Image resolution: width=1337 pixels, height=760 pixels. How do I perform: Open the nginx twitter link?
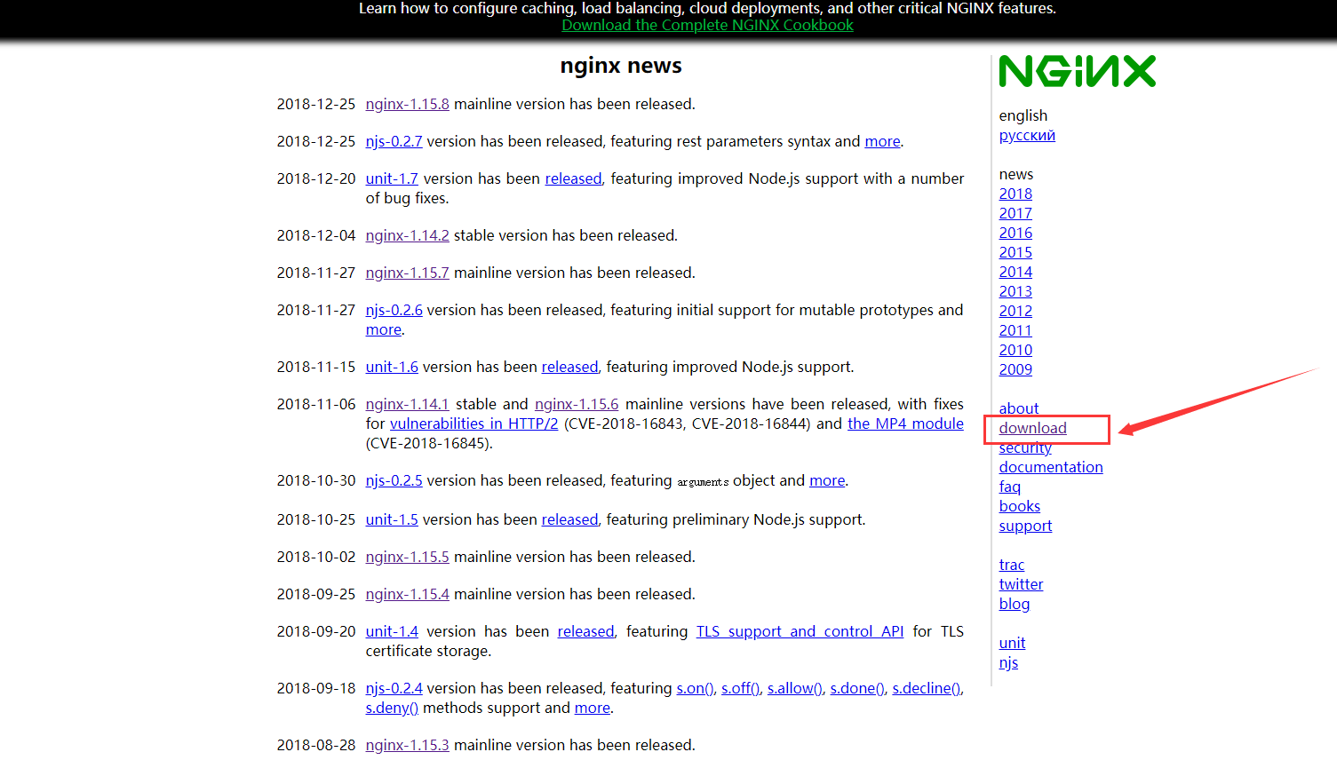pyautogui.click(x=1020, y=584)
